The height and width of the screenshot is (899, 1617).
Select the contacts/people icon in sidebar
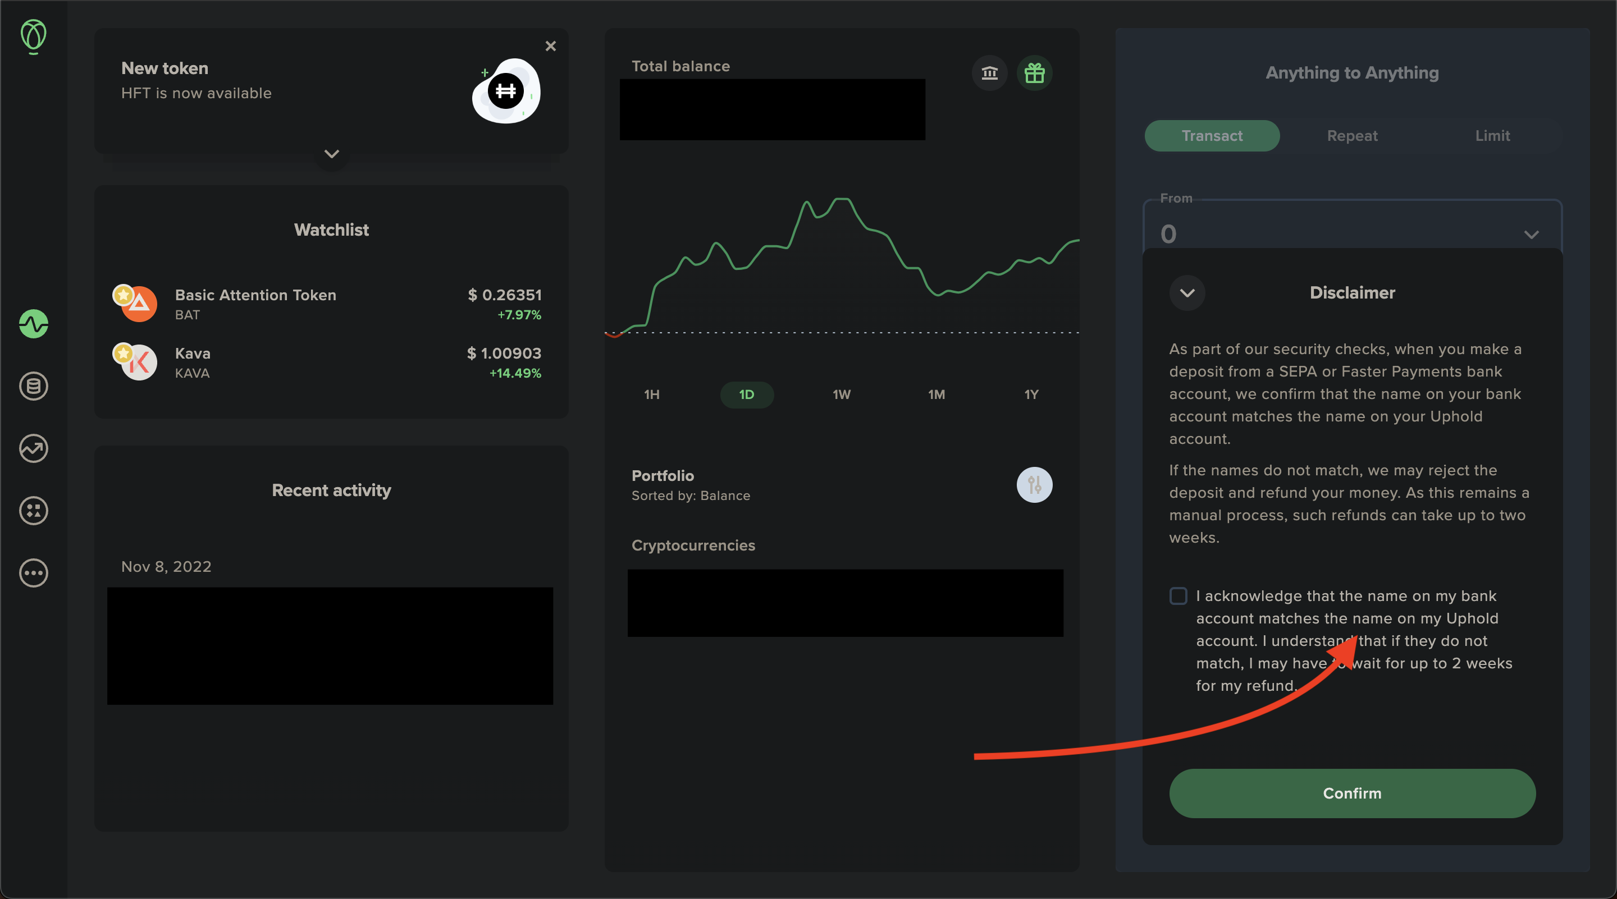tap(32, 511)
